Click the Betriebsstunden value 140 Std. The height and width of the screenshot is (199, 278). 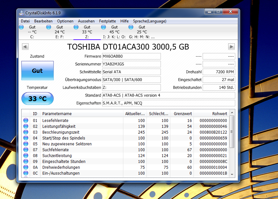point(219,87)
